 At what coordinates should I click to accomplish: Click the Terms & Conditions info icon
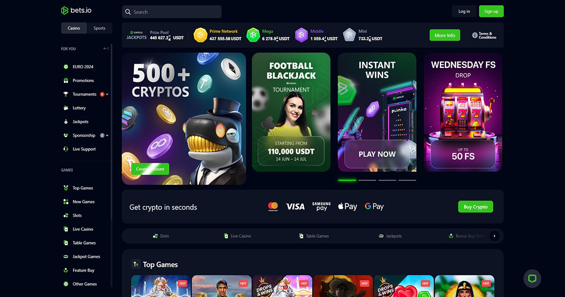[x=475, y=35]
